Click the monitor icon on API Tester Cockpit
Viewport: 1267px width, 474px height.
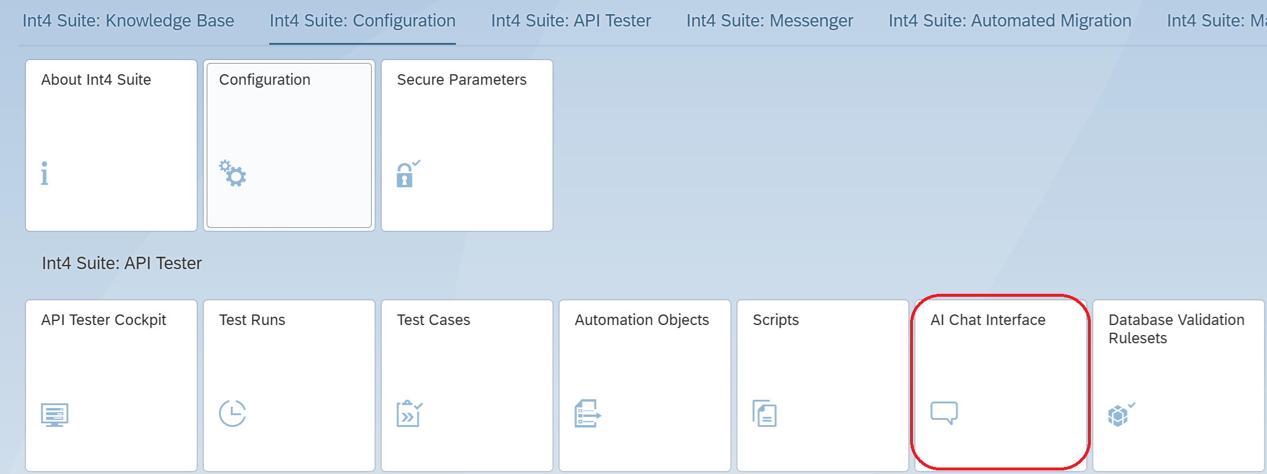55,415
